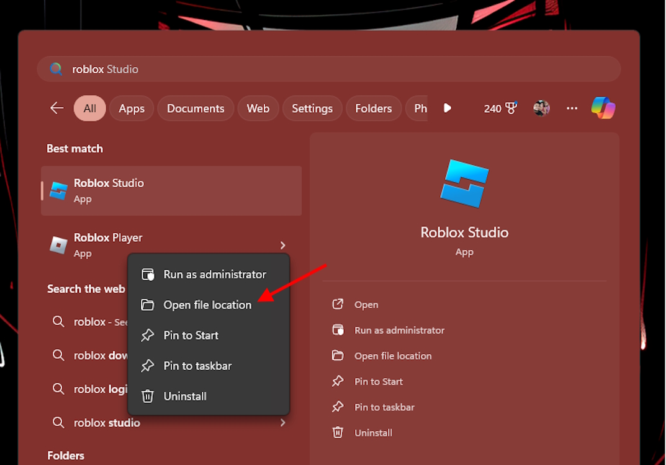
Task: Click Uninstall in the right details pane
Action: (373, 433)
